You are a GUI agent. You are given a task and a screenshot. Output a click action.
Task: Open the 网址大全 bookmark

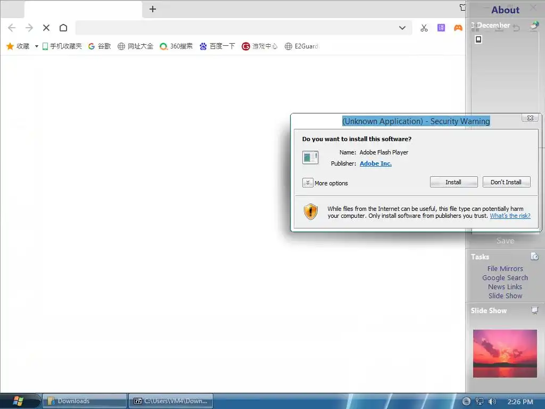[x=135, y=46]
